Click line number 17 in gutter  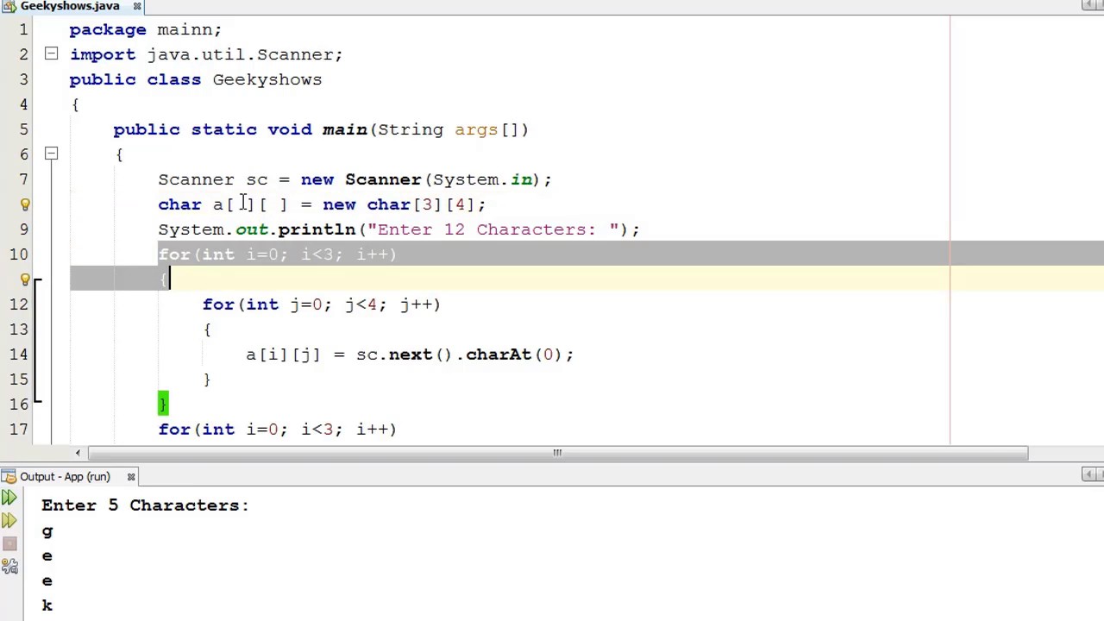pos(19,430)
